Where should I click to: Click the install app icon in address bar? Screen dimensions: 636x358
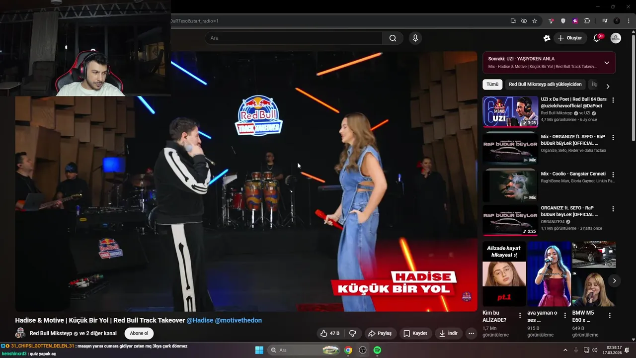513,21
